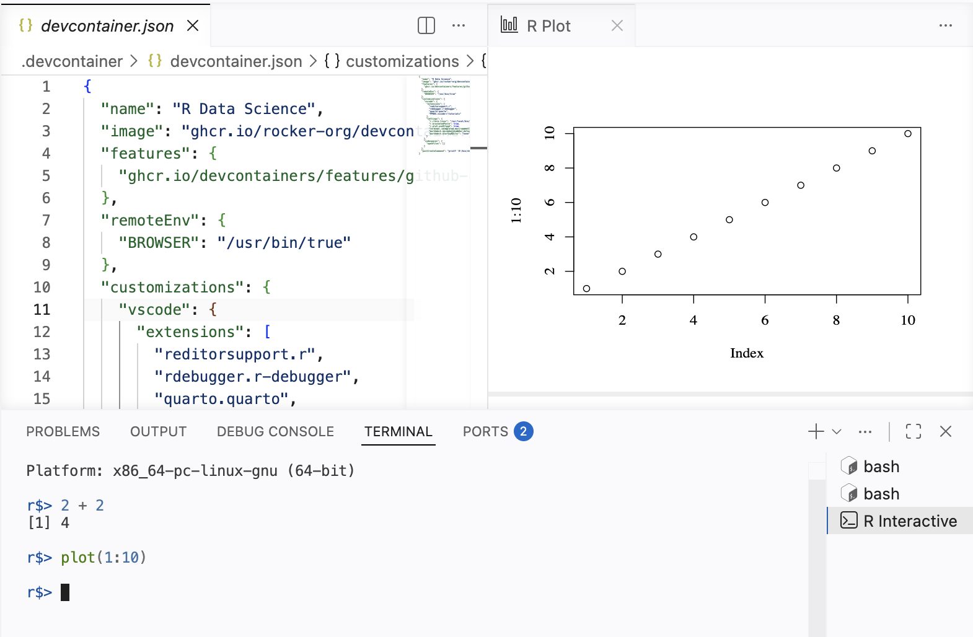Maximize the panel size
This screenshot has width=973, height=637.
pos(914,431)
